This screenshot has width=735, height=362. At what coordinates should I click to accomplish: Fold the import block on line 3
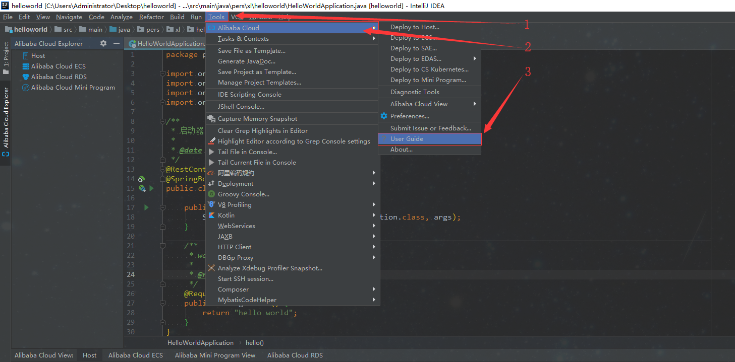(x=162, y=74)
